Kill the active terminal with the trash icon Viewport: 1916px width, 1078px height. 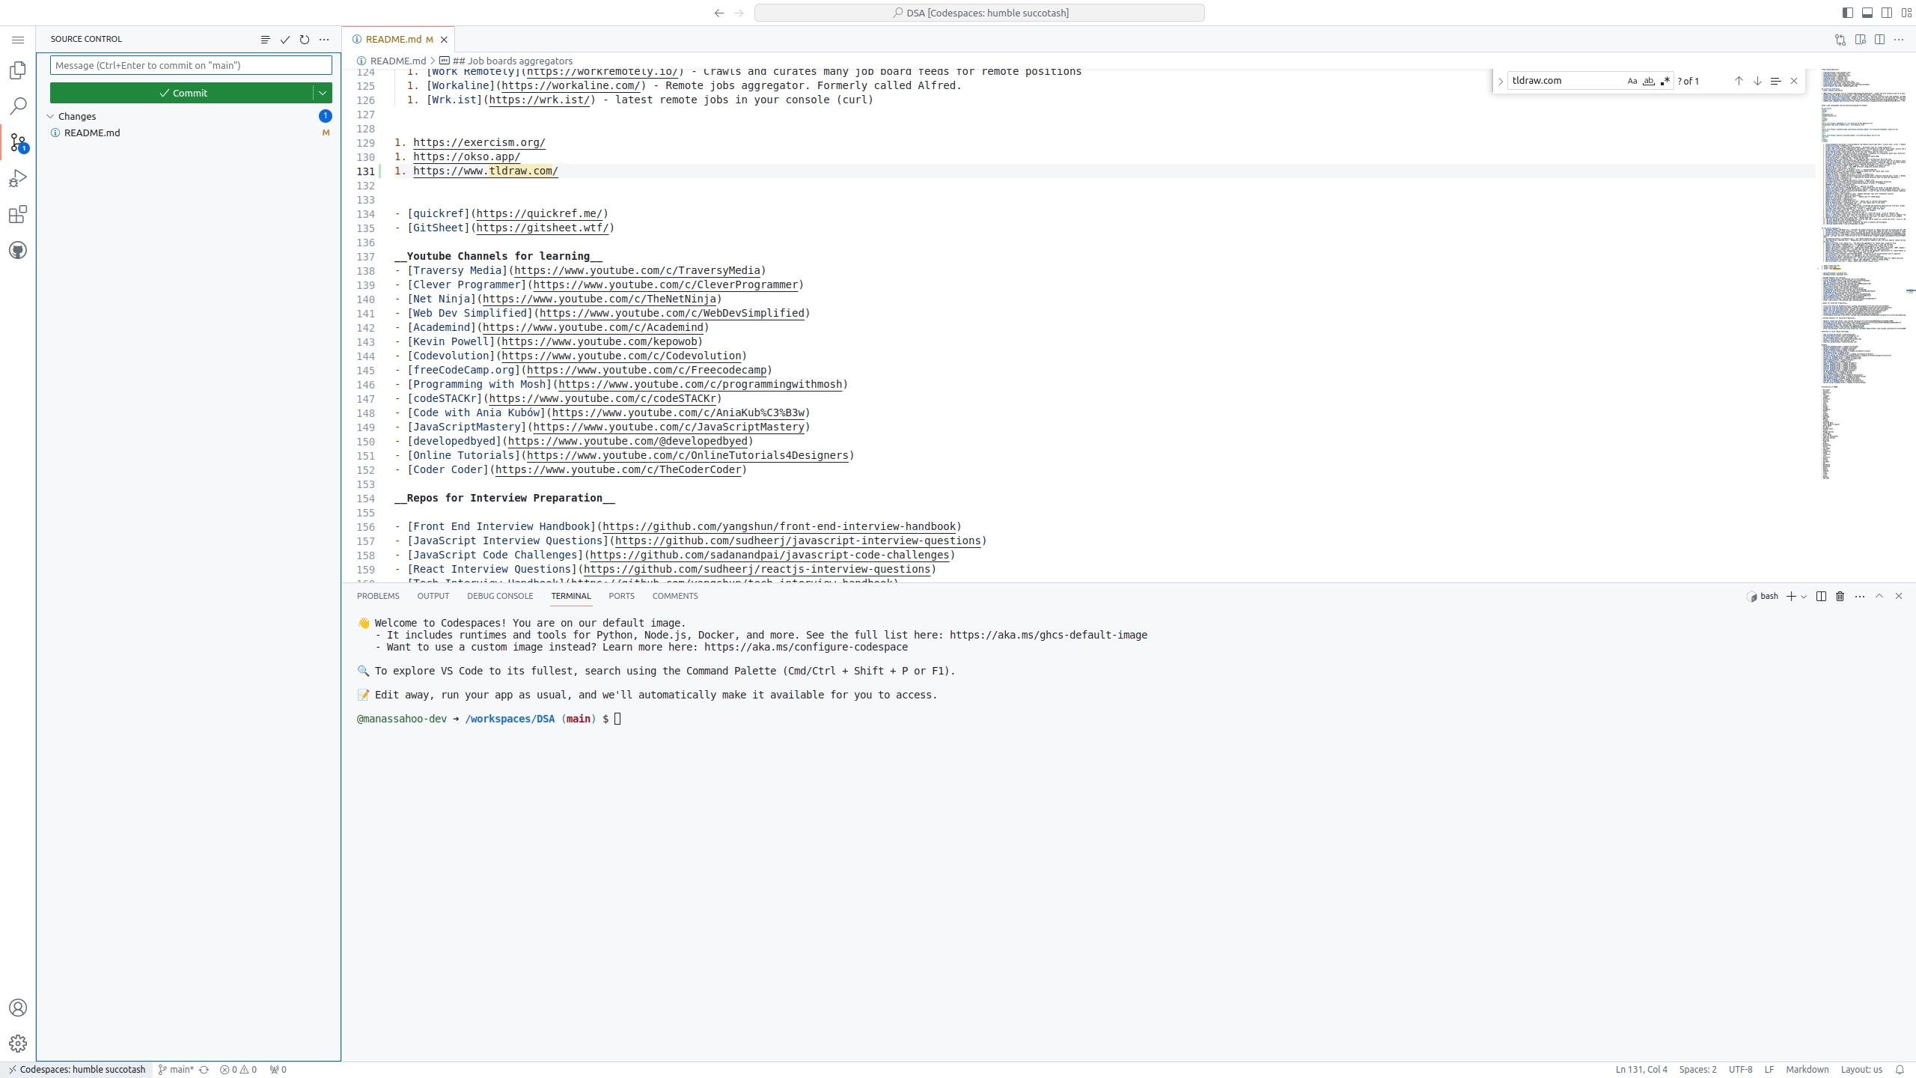[x=1840, y=596]
